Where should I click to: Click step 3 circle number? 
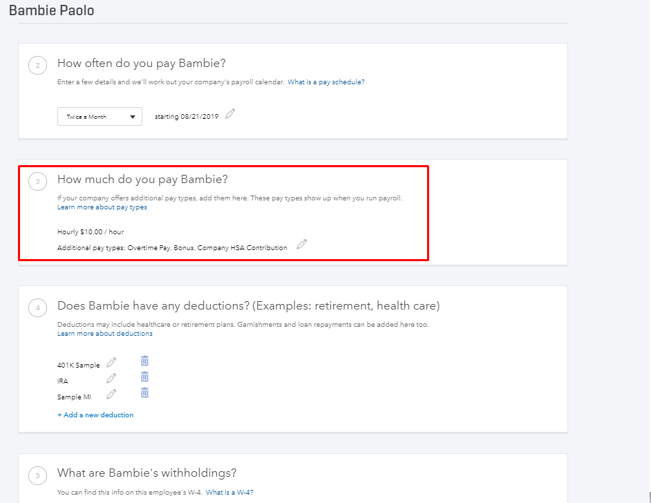point(38,182)
